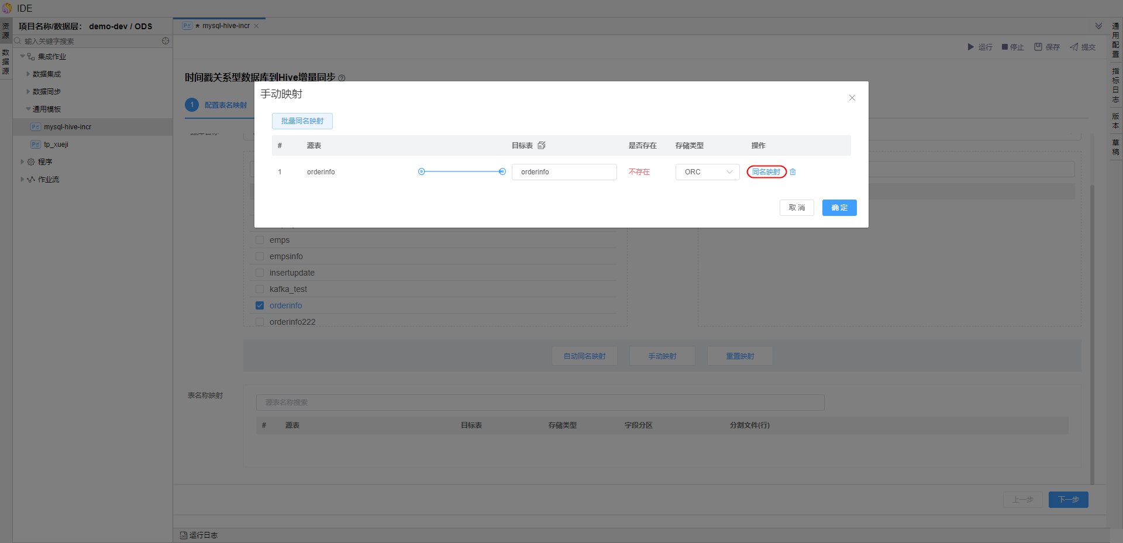Click the edit icon beside 目标表 header
The width and height of the screenshot is (1123, 543).
click(542, 146)
